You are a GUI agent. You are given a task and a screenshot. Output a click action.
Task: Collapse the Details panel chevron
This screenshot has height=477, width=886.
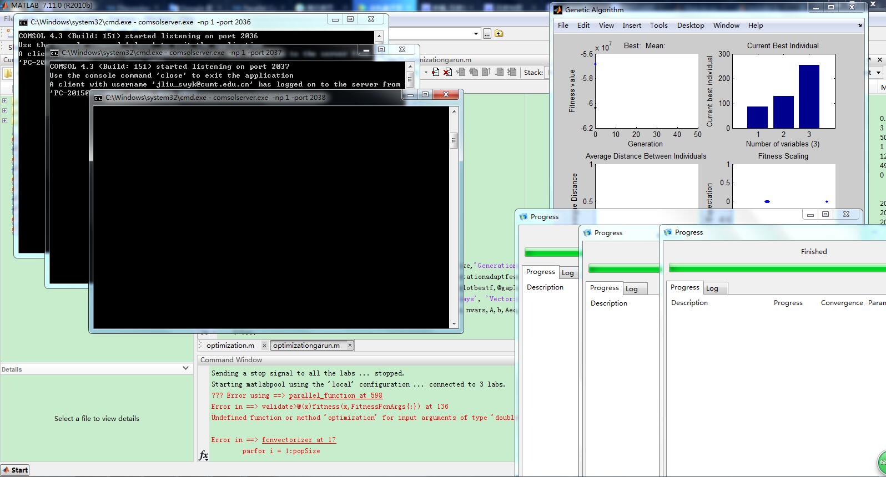click(x=185, y=368)
